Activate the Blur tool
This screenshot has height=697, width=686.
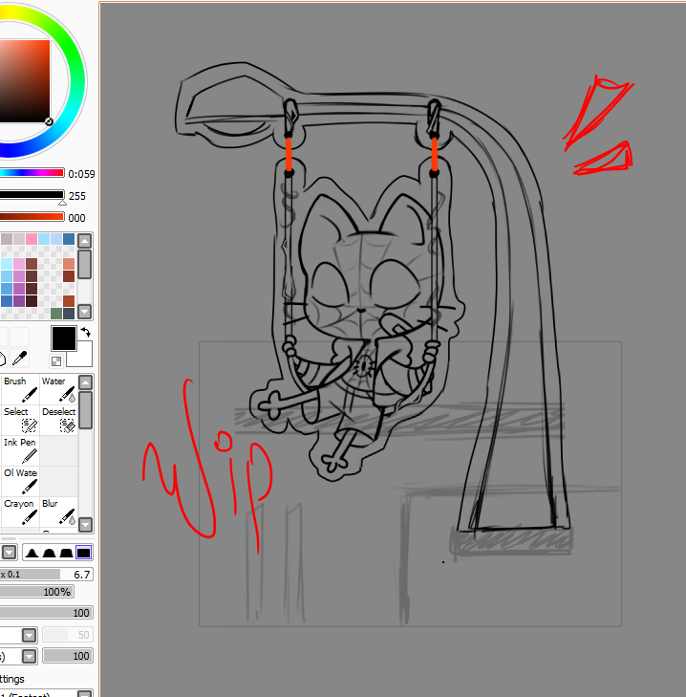click(x=58, y=512)
